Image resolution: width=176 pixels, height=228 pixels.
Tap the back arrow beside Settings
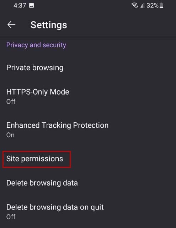(11, 25)
